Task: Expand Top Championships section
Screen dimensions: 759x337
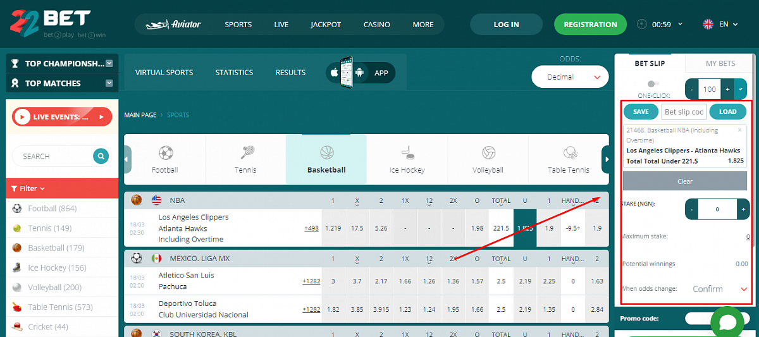Action: (x=109, y=63)
